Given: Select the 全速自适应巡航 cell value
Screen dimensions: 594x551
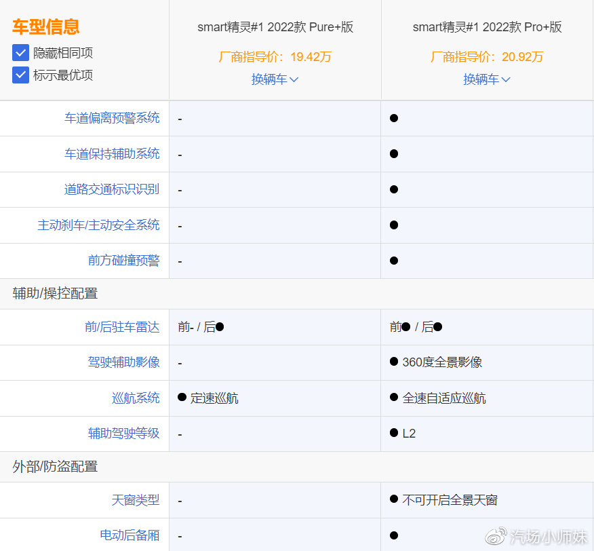Looking at the screenshot, I should (x=444, y=398).
